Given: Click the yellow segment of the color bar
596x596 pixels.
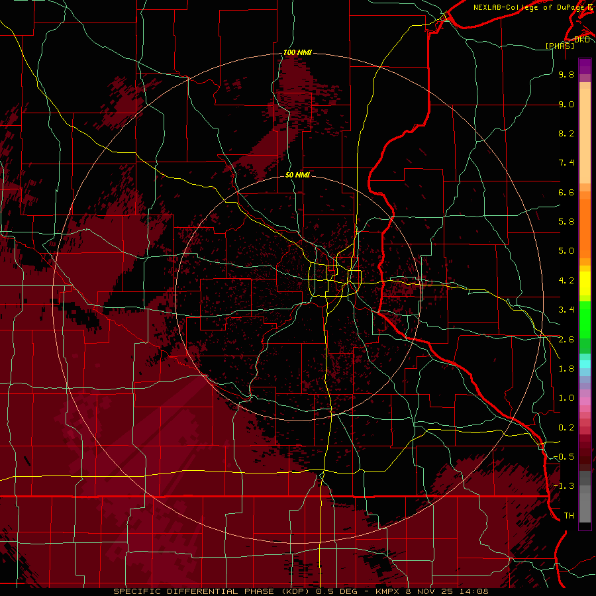Looking at the screenshot, I should point(585,283).
